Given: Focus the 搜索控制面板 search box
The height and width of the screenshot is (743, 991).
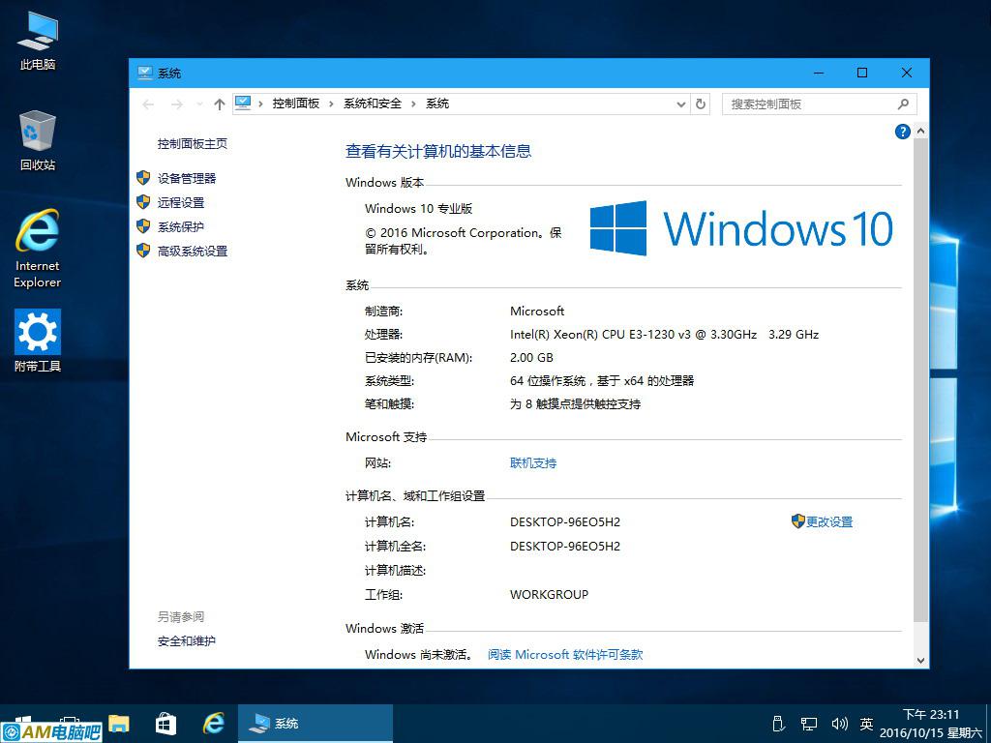Looking at the screenshot, I should 819,104.
